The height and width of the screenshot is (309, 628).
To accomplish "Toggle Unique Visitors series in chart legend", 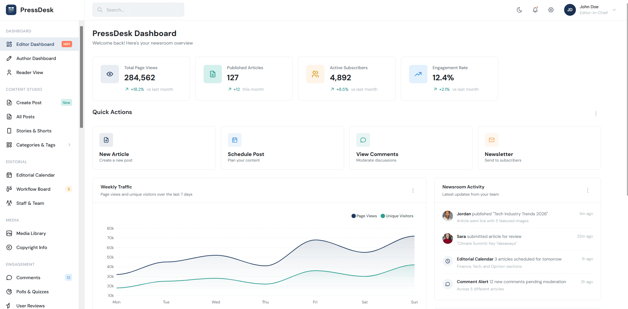I will click(397, 216).
